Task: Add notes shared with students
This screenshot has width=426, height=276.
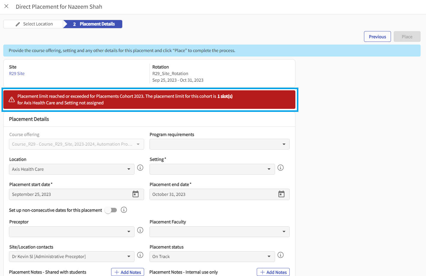Action: [128, 272]
